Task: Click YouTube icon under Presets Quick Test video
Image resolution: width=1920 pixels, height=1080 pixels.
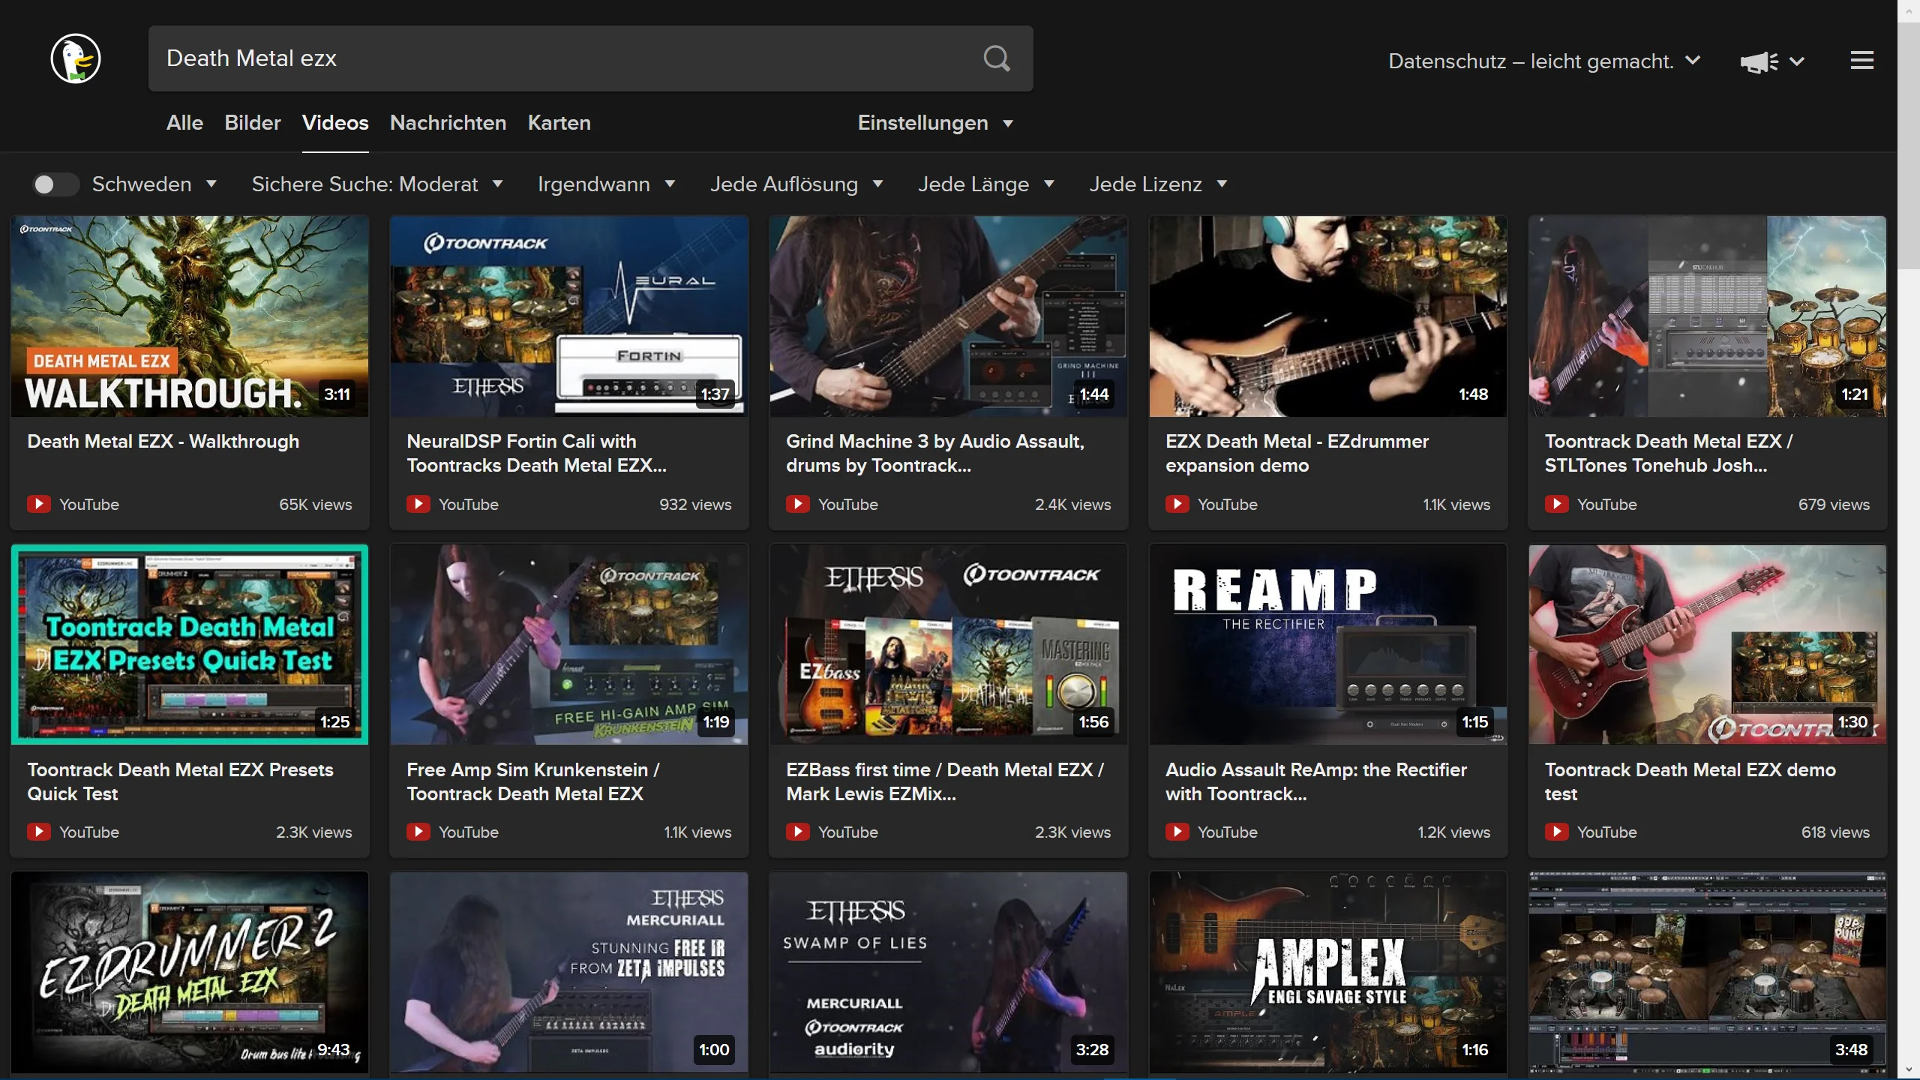Action: coord(39,832)
